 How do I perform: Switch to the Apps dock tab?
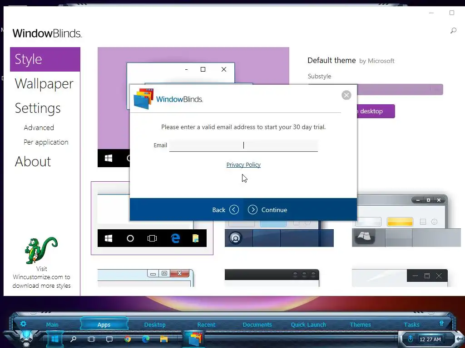(x=104, y=324)
